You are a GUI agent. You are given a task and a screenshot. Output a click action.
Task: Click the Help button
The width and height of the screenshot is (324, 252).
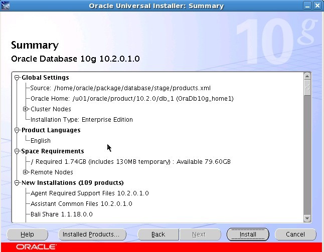tap(27, 234)
